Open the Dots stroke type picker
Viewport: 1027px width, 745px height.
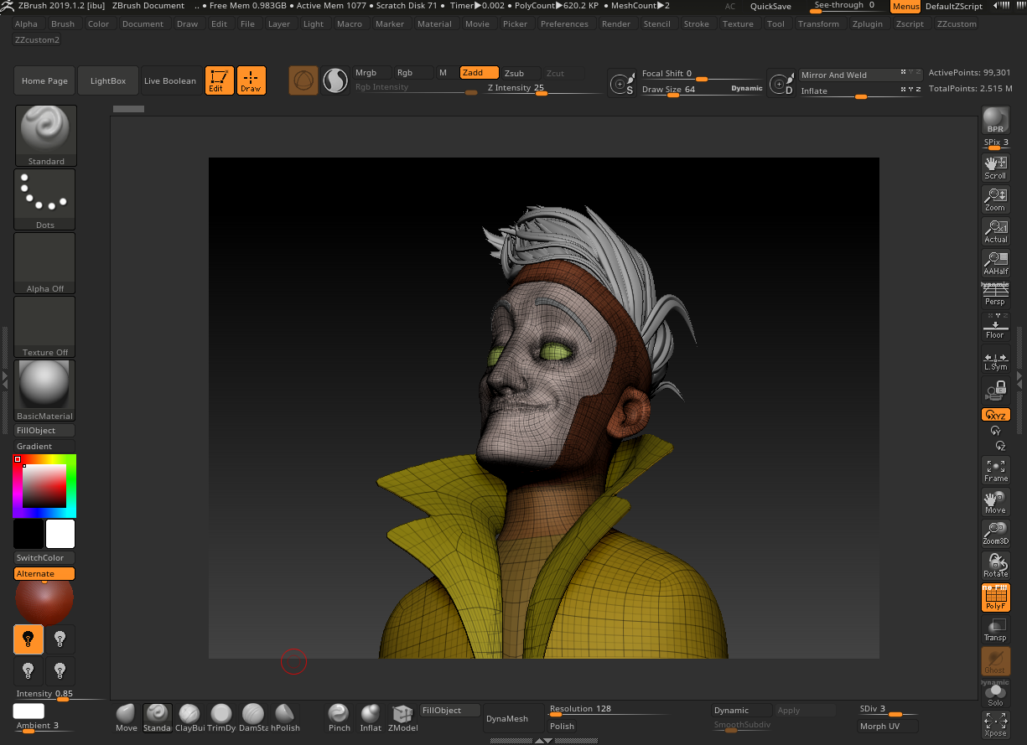point(45,199)
